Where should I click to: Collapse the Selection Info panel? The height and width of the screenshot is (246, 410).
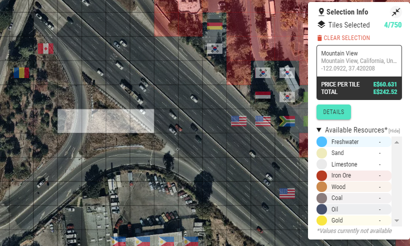coord(396,12)
